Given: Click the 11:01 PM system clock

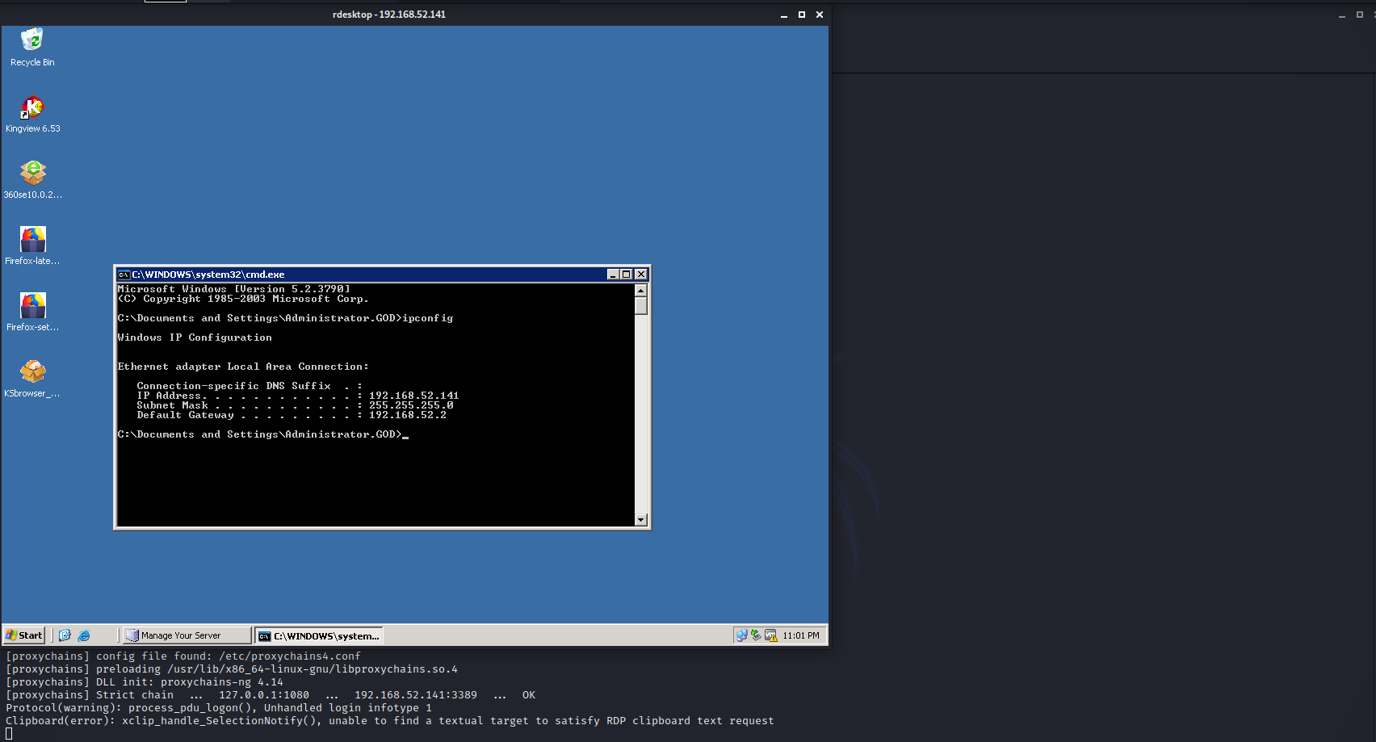Looking at the screenshot, I should (801, 635).
